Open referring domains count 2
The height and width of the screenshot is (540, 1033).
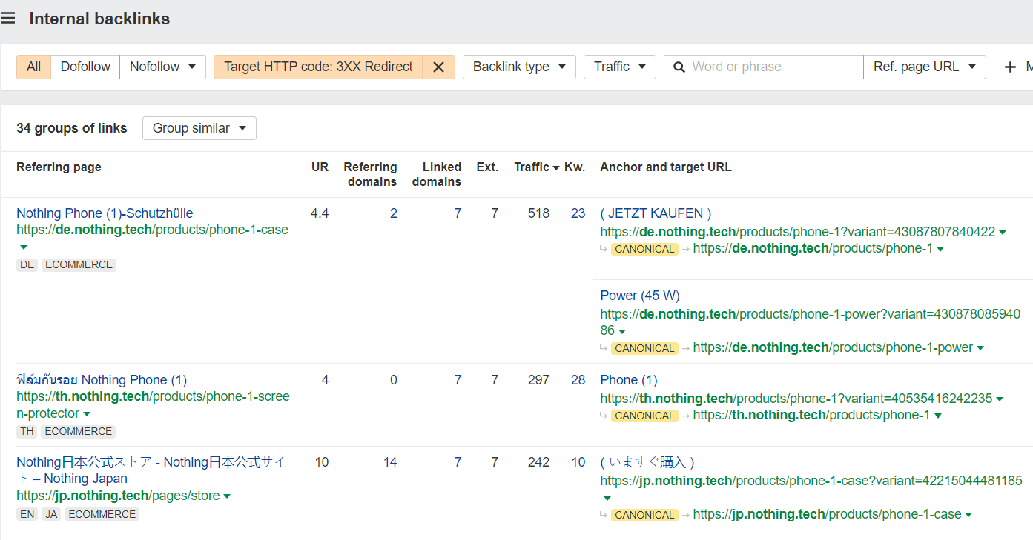tap(393, 213)
